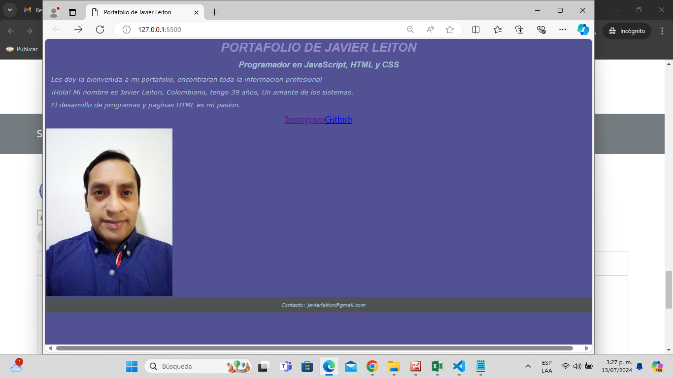Viewport: 673px width, 378px height.
Task: Open Windows Start menu
Action: 132,366
